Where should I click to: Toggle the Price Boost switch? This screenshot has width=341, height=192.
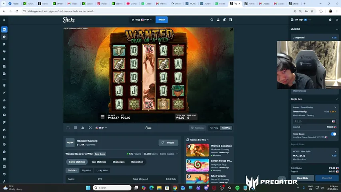333,134
